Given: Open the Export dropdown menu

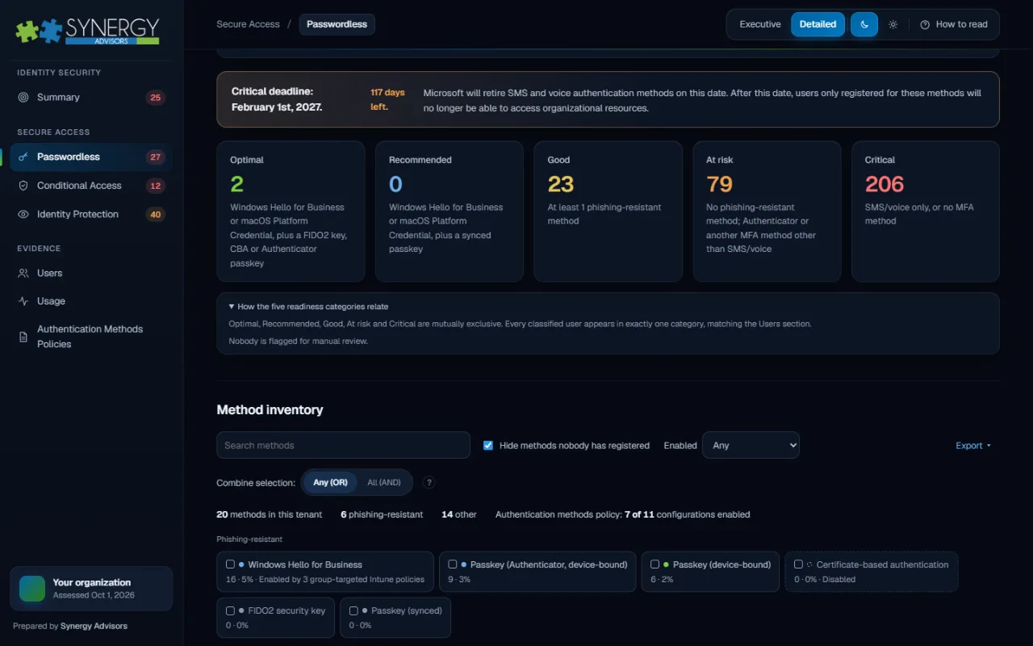Looking at the screenshot, I should point(973,446).
